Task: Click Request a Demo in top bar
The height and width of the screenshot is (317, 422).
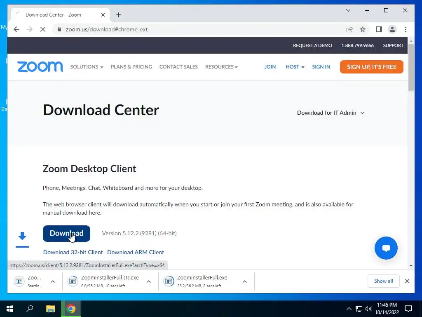Action: click(x=312, y=45)
